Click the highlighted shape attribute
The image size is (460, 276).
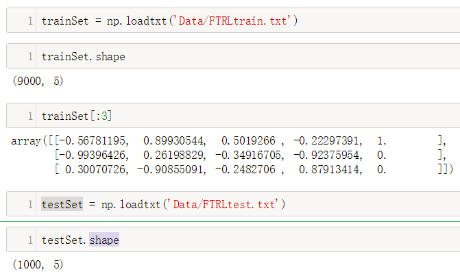coord(104,240)
